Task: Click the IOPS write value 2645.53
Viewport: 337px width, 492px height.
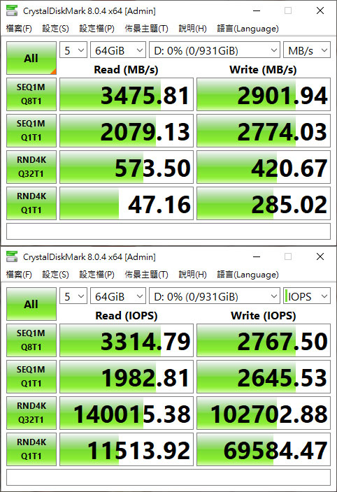Action: point(264,377)
